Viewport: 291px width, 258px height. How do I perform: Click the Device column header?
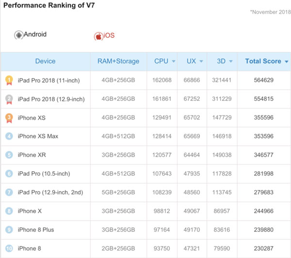tap(46, 61)
